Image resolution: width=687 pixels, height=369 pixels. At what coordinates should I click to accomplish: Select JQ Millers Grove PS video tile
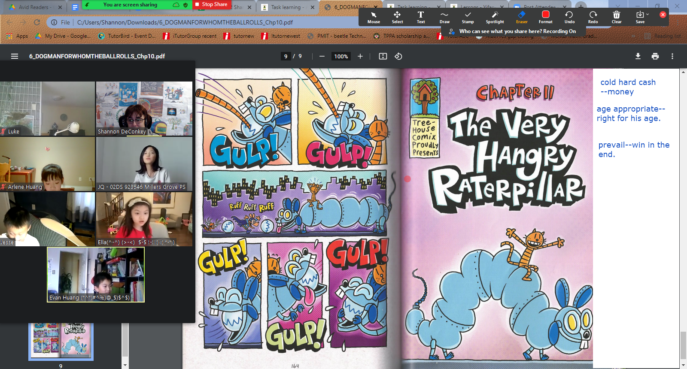coord(144,164)
